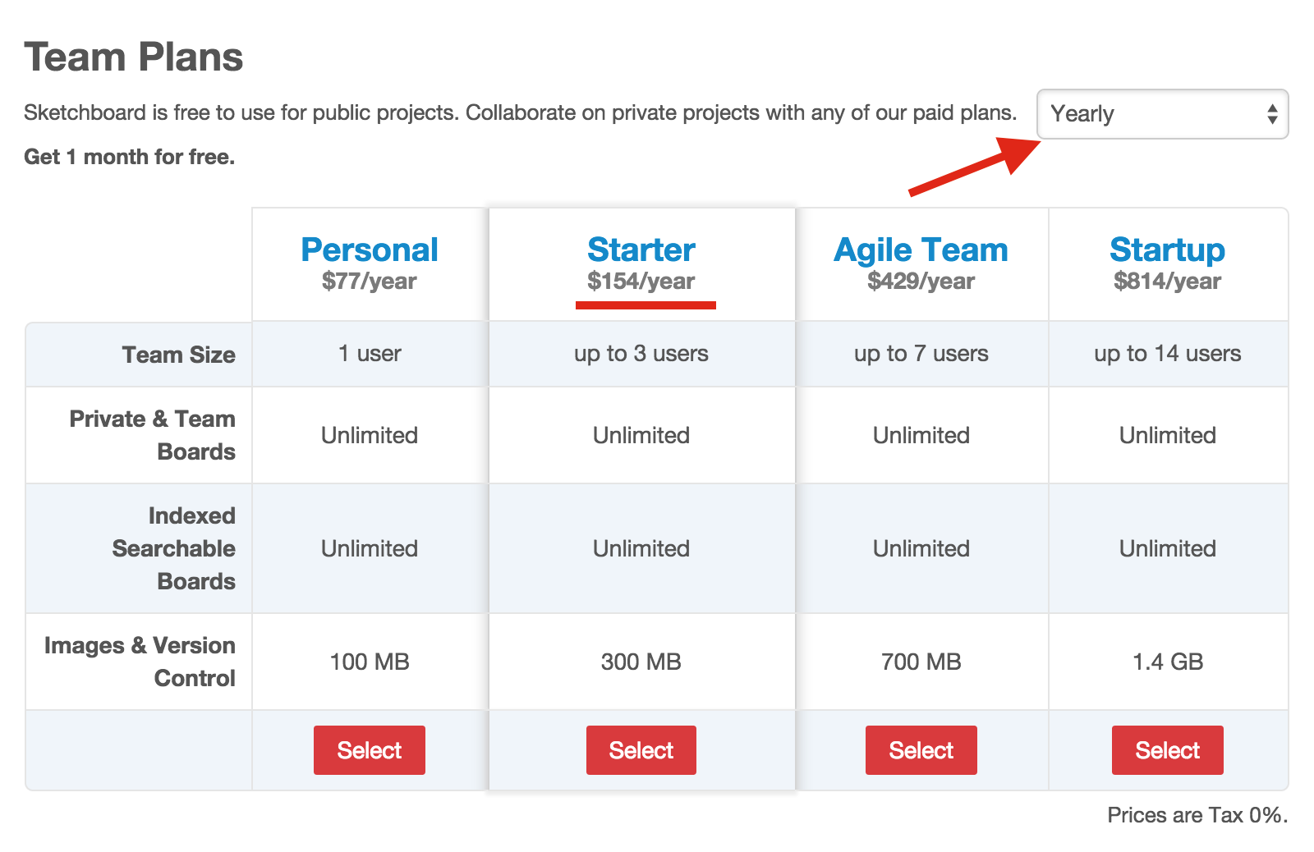Click the "up to 14 users" cell
The width and height of the screenshot is (1314, 852).
point(1167,354)
